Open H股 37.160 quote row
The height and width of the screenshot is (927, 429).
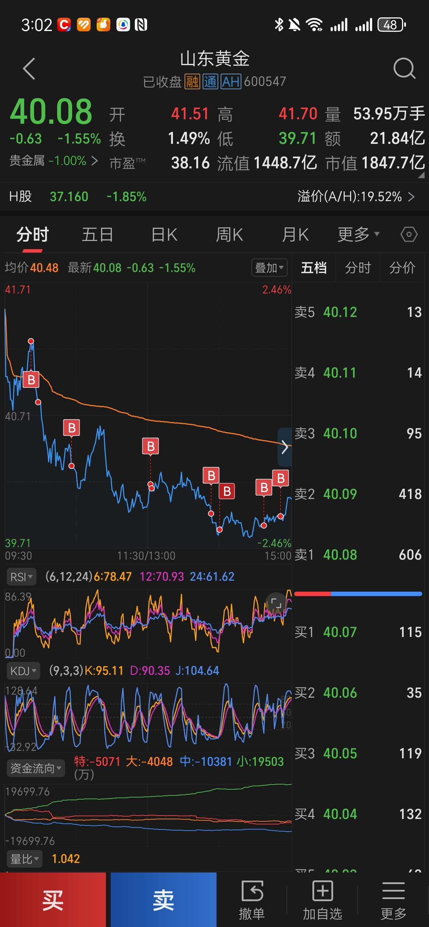[x=214, y=197]
